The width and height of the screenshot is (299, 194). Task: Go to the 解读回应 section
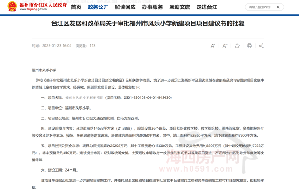125,7
